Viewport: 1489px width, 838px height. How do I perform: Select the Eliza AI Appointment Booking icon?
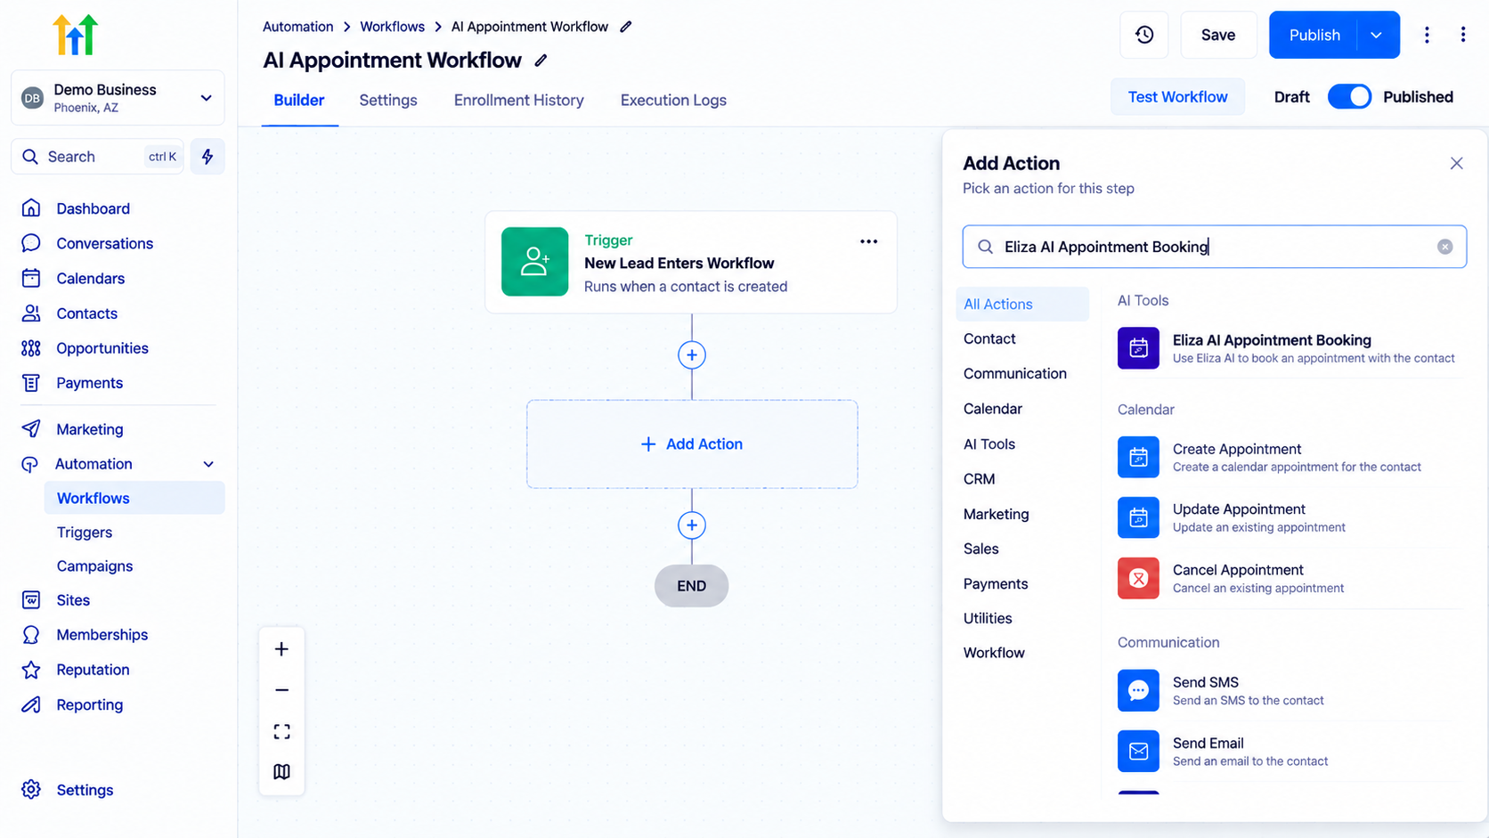(x=1138, y=348)
